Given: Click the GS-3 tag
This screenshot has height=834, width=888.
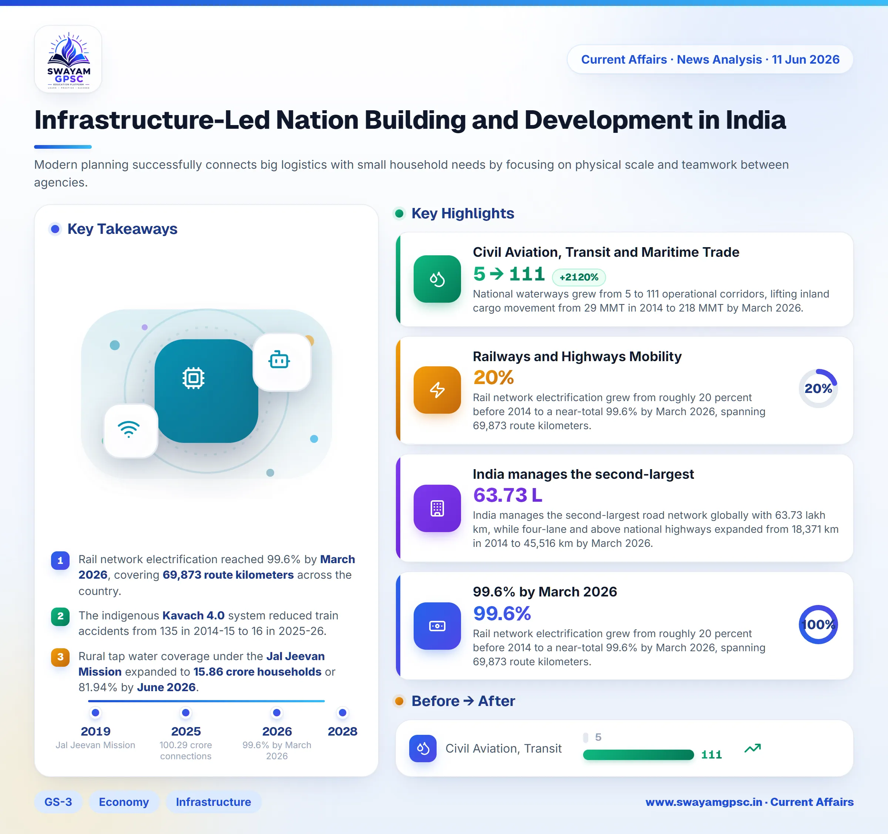Looking at the screenshot, I should 58,802.
